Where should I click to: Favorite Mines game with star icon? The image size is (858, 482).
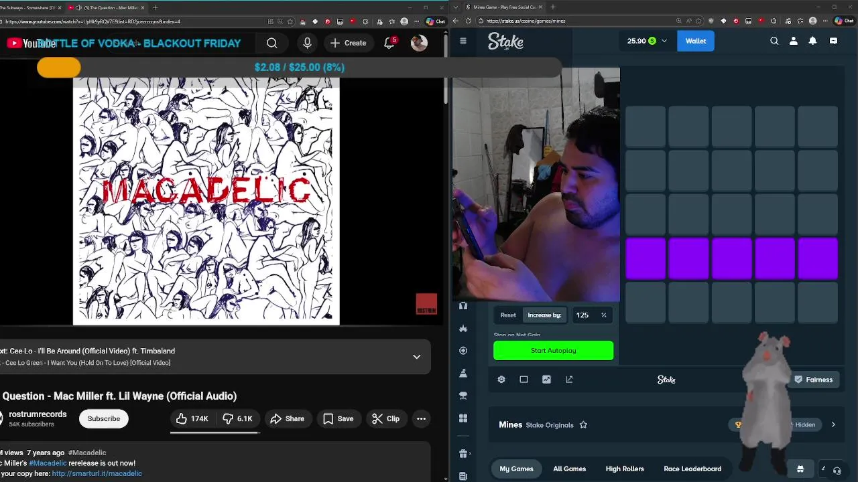click(x=583, y=425)
